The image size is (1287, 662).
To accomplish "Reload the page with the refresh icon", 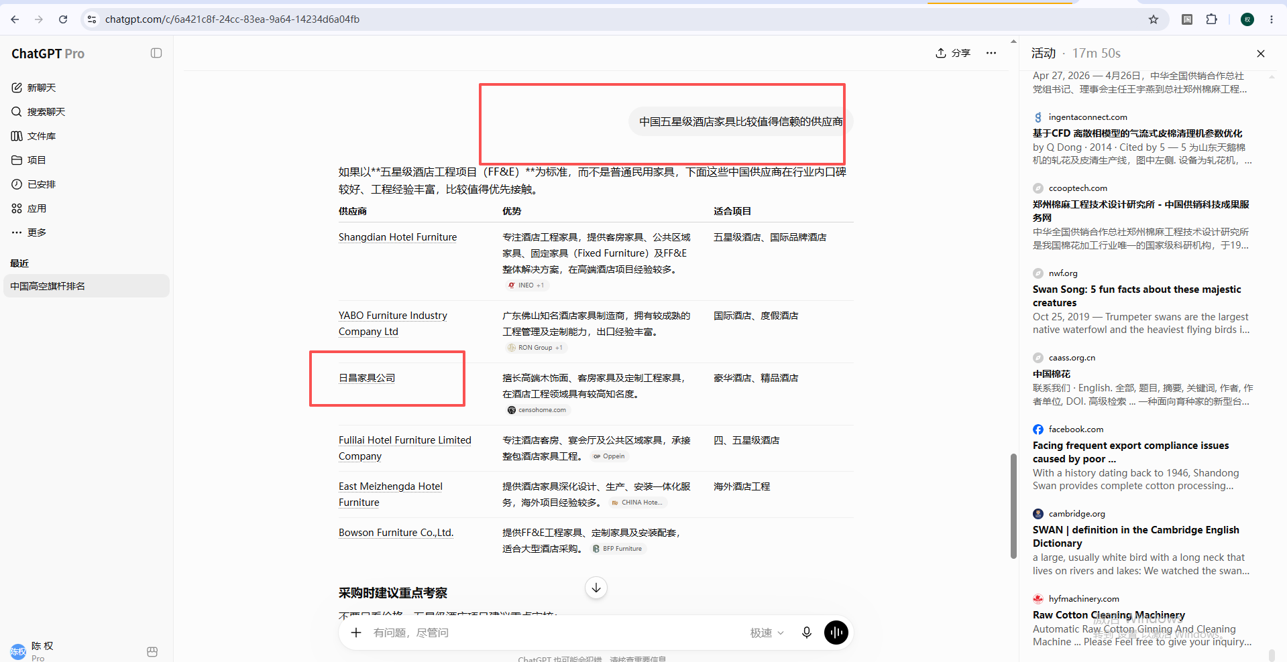I will pyautogui.click(x=63, y=19).
